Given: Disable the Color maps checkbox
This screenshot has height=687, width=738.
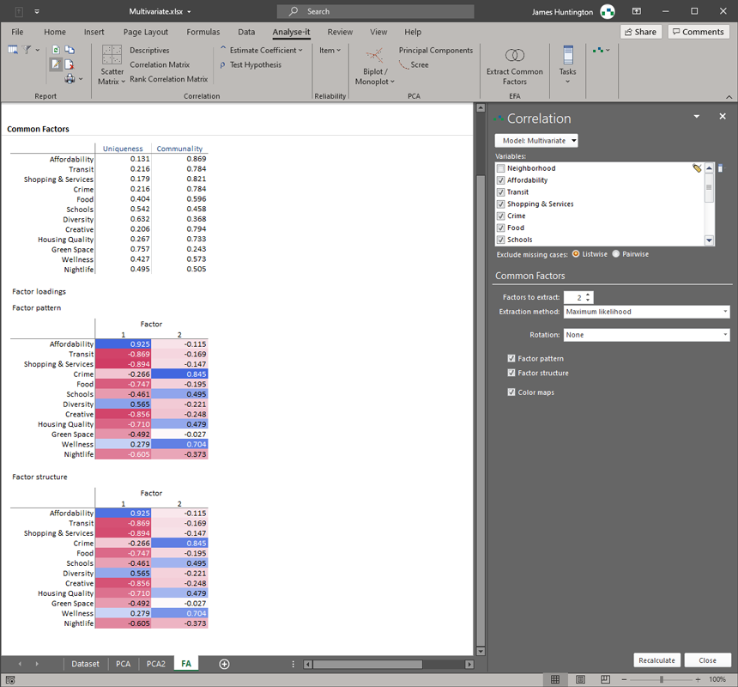Looking at the screenshot, I should pos(511,392).
